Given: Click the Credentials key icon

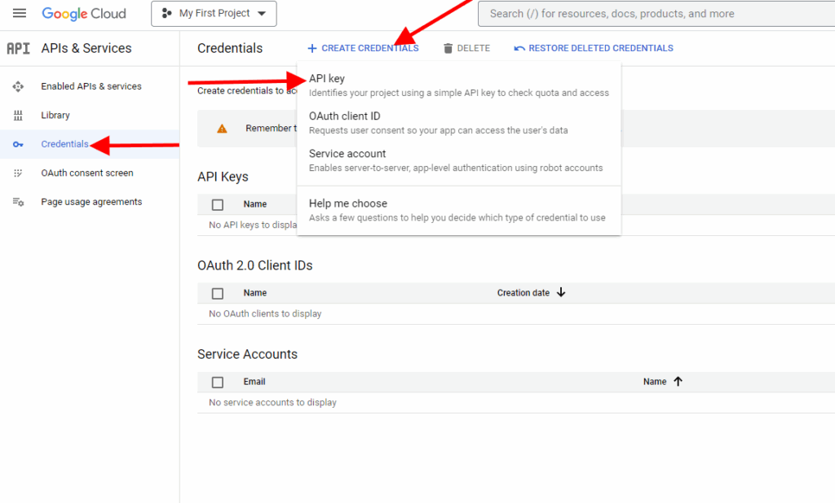Looking at the screenshot, I should point(18,144).
